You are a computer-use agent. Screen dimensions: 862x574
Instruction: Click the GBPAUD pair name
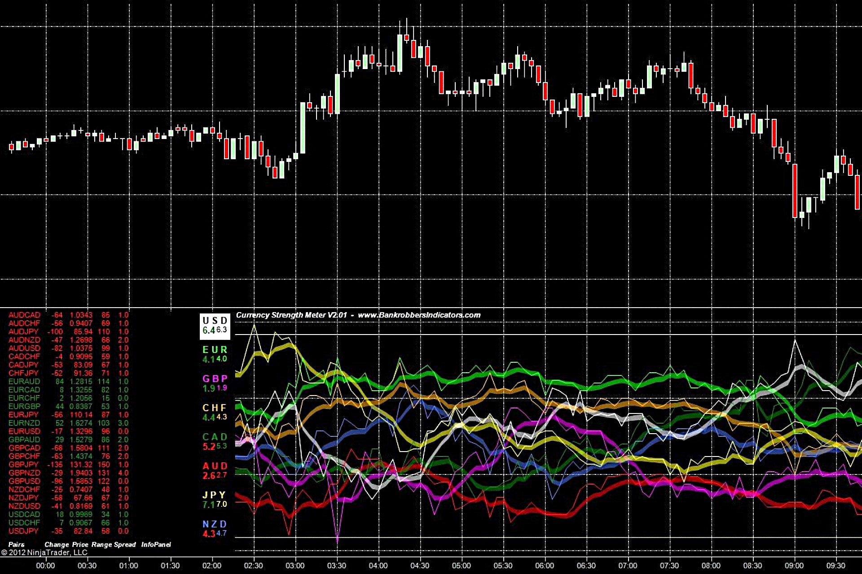(24, 439)
